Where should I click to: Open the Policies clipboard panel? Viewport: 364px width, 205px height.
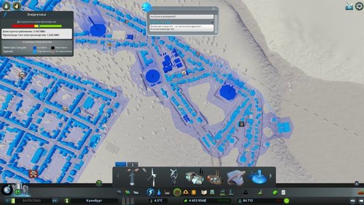pos(283,192)
